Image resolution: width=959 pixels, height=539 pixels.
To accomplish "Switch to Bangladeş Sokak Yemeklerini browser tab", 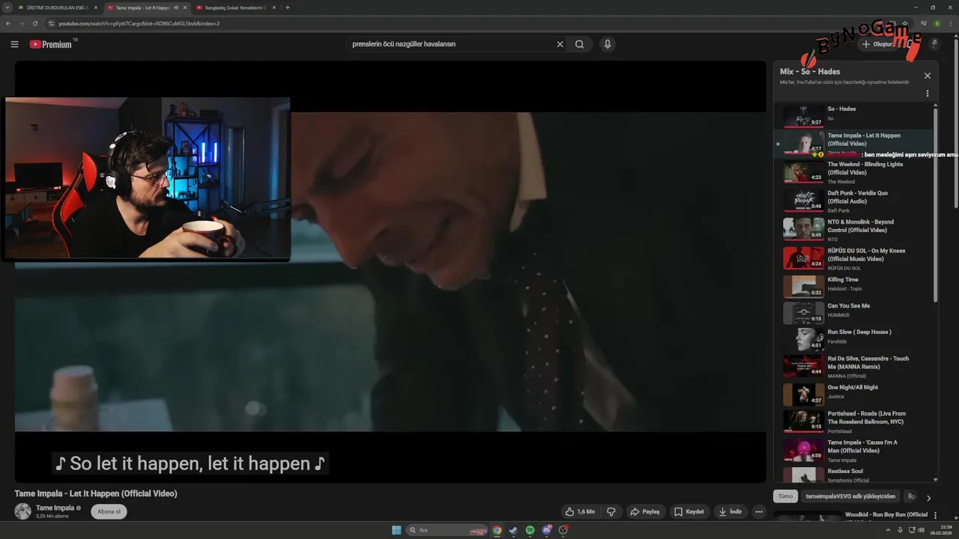I will tap(236, 7).
